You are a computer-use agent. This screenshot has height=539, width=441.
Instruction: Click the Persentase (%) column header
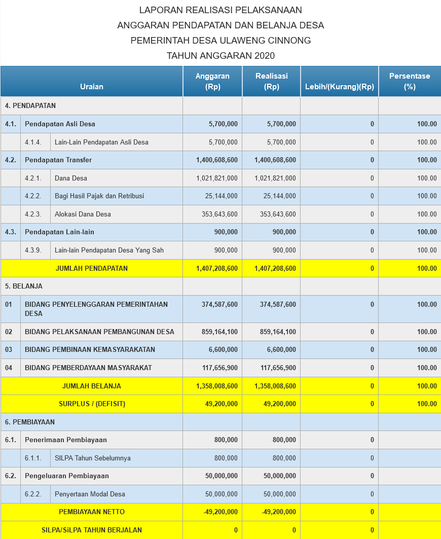410,81
